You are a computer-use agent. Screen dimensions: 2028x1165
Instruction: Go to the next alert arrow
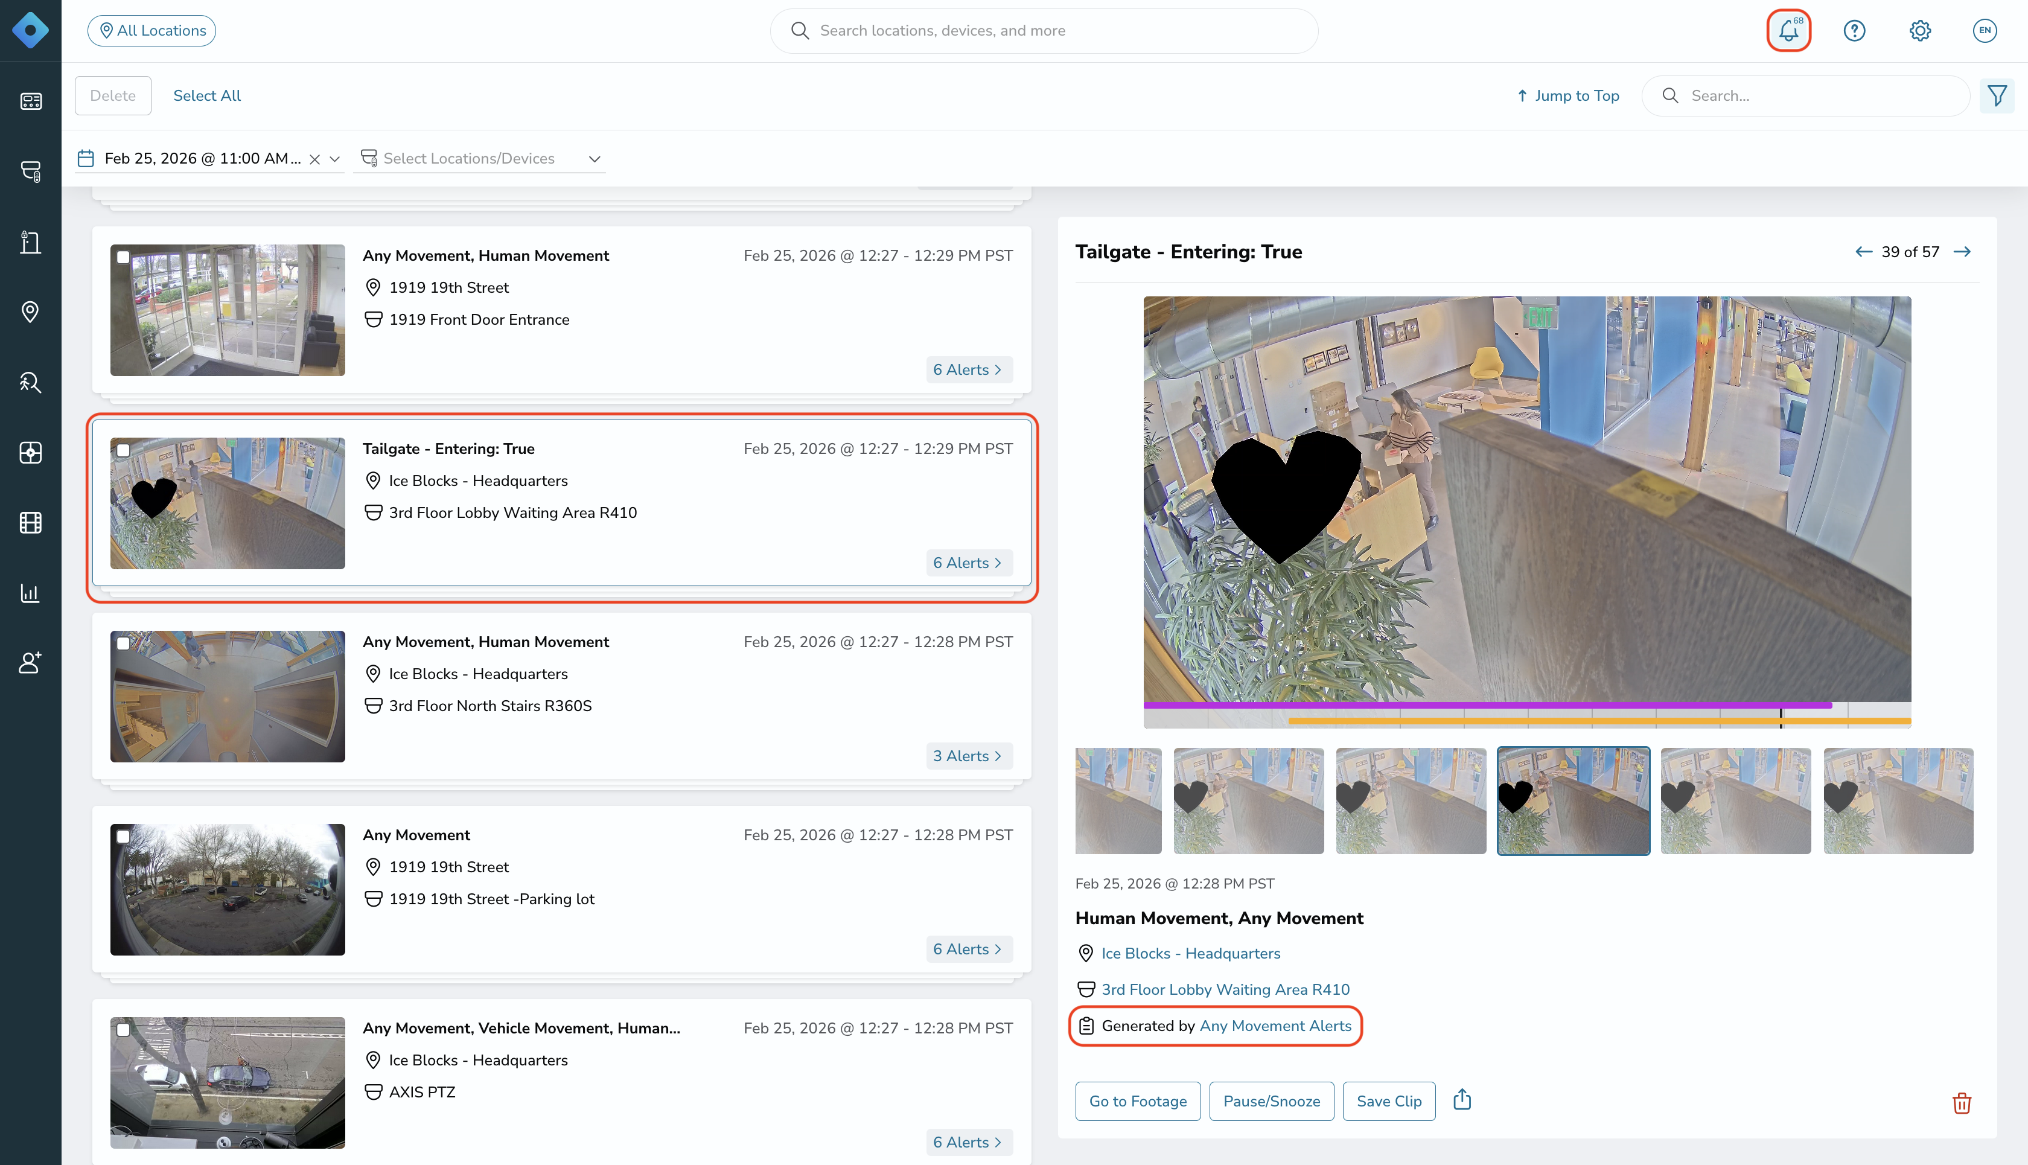click(x=1962, y=252)
